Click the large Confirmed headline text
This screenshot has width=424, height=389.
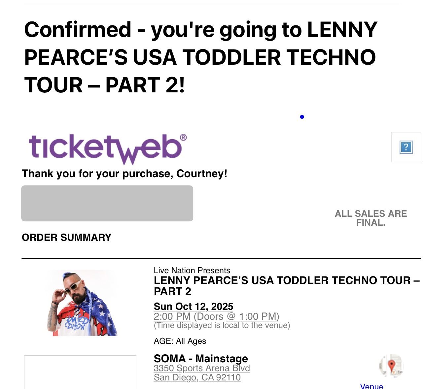201,57
